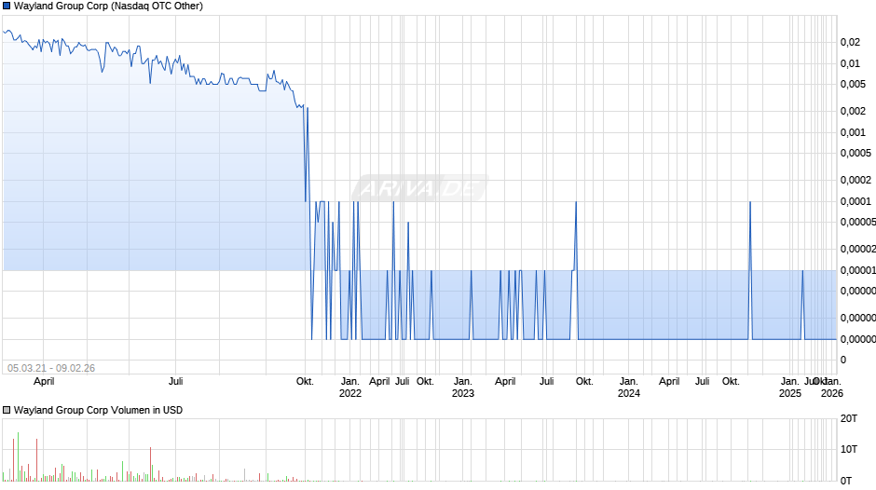Click the 'Jan. 2025' time axis label
This screenshot has width=876, height=490.
(790, 388)
